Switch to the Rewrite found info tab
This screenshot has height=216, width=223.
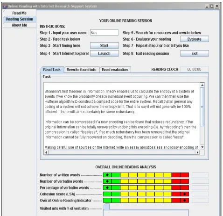point(82,70)
